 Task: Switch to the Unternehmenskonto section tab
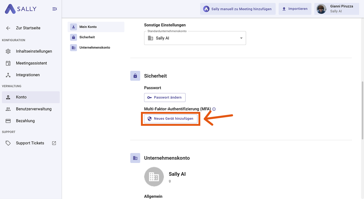tap(95, 48)
